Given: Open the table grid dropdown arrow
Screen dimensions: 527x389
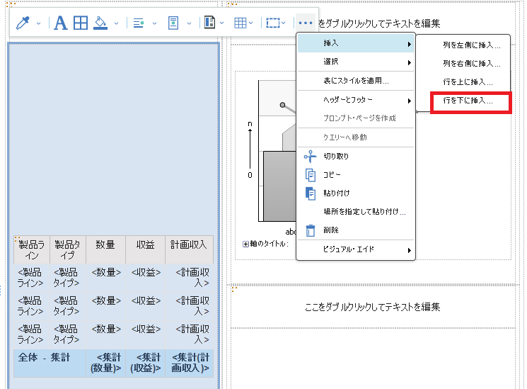Looking at the screenshot, I should (251, 23).
